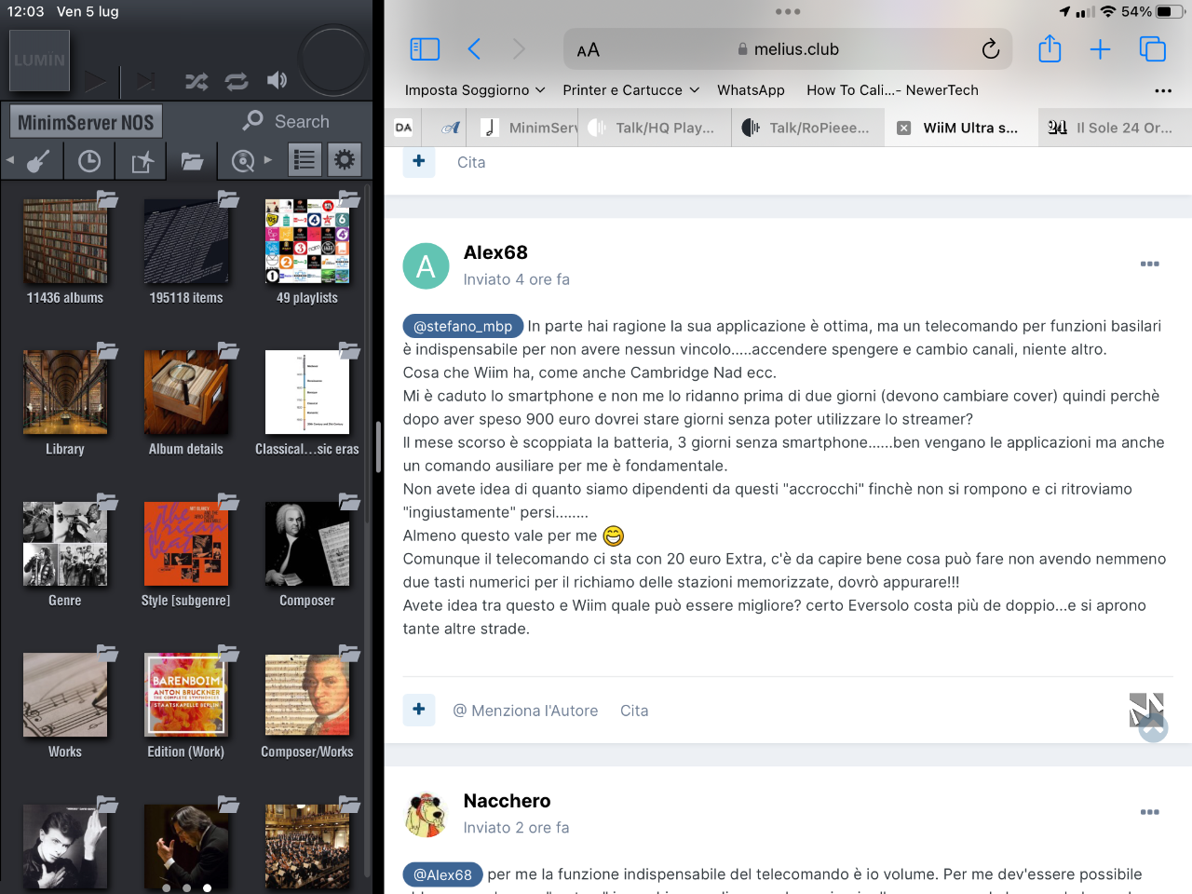Open Safari tab overview
This screenshot has width=1192, height=894.
click(x=1153, y=49)
